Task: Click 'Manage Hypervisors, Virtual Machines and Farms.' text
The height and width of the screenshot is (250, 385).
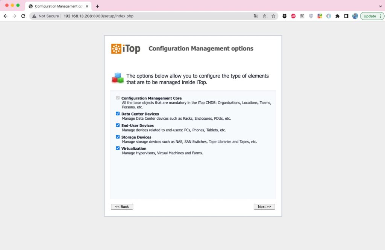Action: click(162, 153)
